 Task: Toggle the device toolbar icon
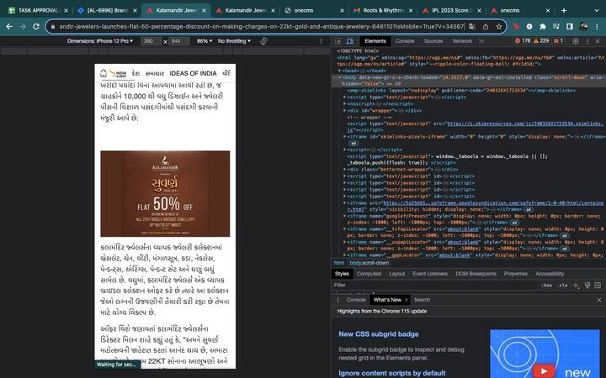[x=351, y=40]
